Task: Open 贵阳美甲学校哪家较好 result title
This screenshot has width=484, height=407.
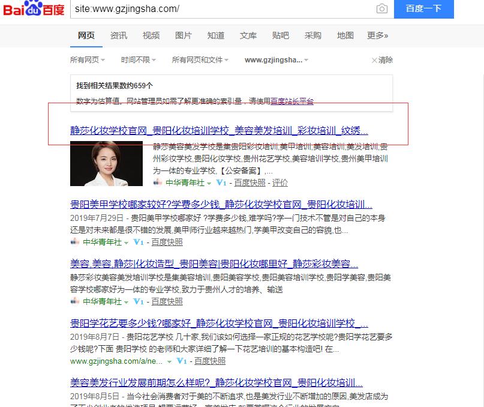Action: (x=221, y=204)
